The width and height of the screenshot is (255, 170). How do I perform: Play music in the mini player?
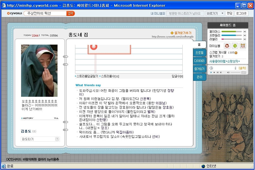point(211,72)
